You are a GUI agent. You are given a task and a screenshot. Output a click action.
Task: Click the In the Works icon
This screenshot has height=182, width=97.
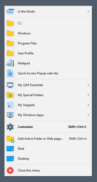point(10,12)
